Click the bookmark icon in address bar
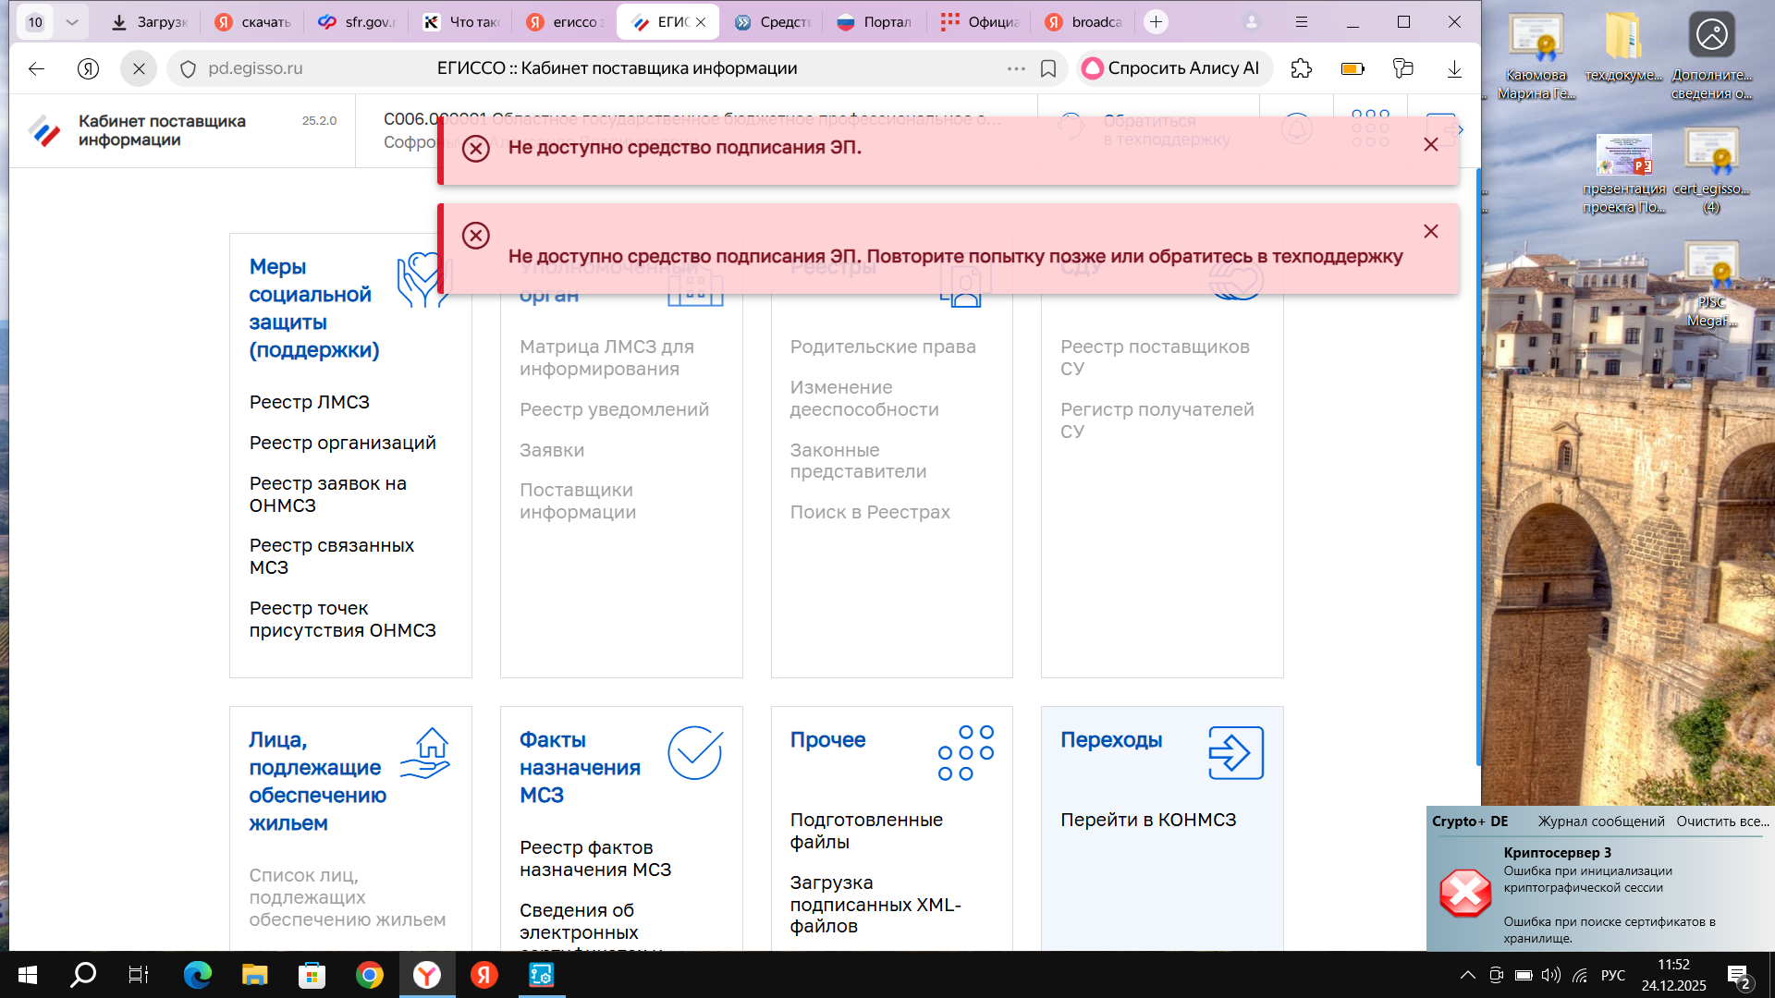The image size is (1775, 998). click(x=1048, y=68)
